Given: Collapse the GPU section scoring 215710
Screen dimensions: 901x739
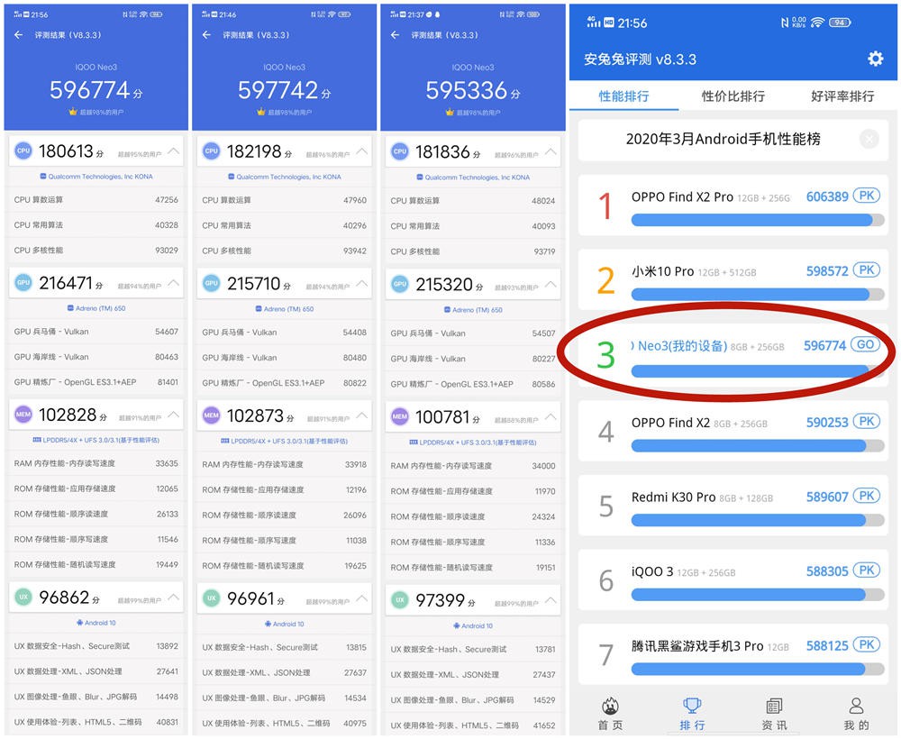Looking at the screenshot, I should point(361,283).
